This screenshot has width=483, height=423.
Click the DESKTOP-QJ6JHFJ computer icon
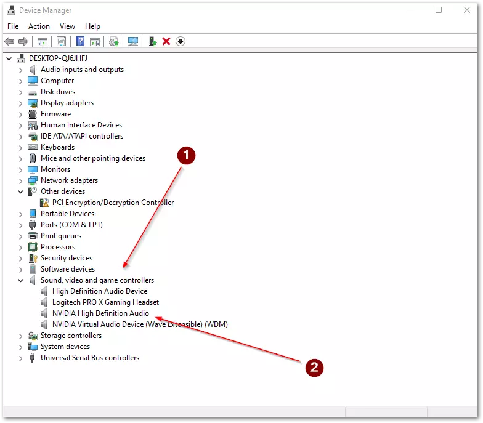[21, 58]
